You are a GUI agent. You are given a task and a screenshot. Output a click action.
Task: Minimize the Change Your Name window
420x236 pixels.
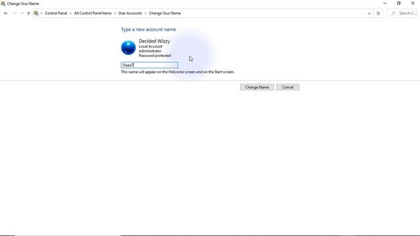pos(385,3)
